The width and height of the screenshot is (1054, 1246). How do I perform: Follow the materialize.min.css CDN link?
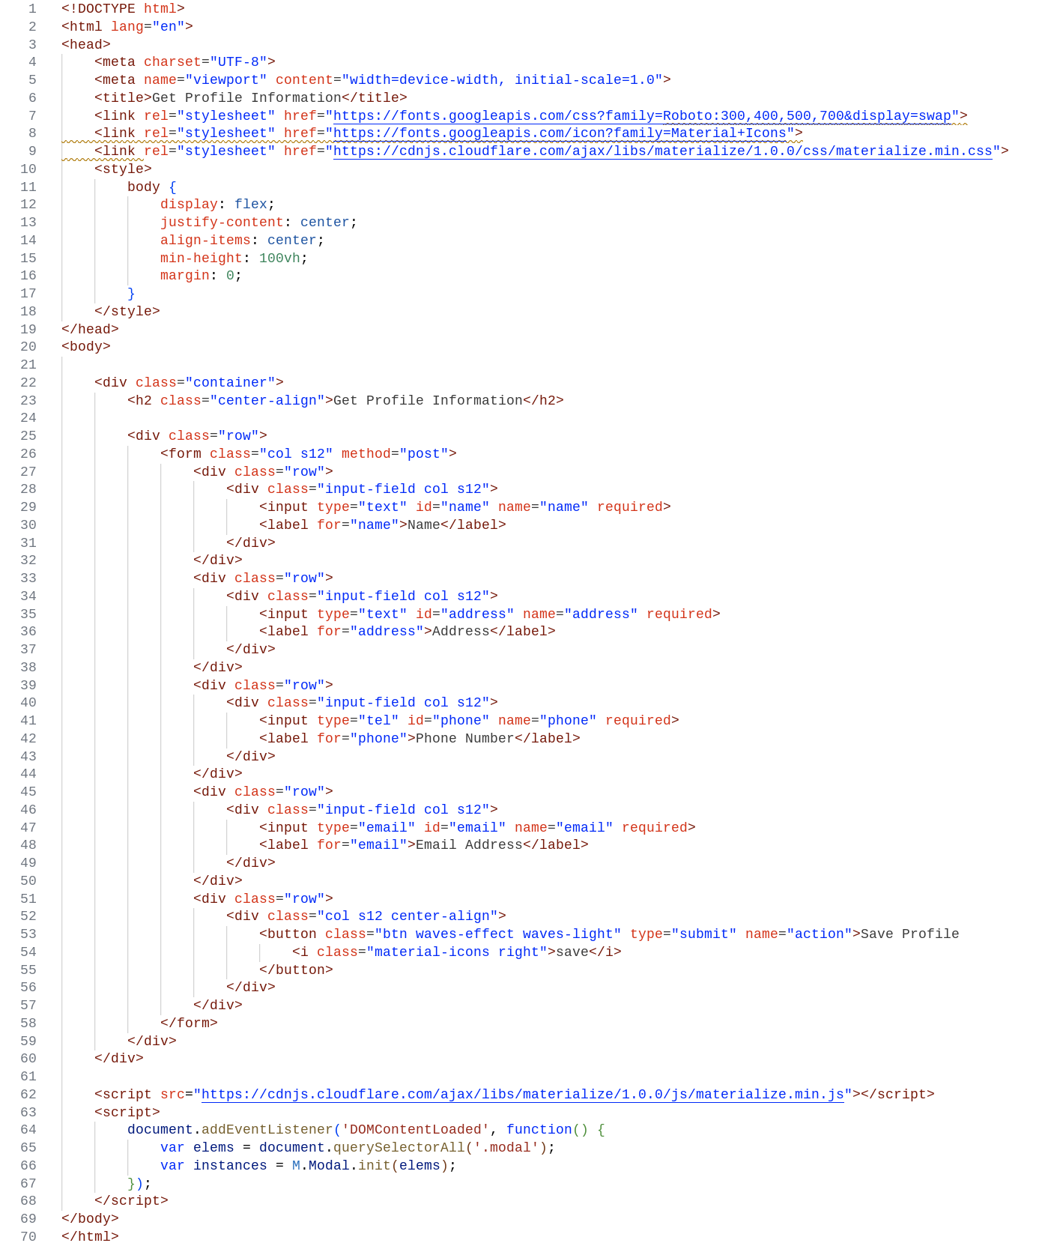pyautogui.click(x=662, y=151)
